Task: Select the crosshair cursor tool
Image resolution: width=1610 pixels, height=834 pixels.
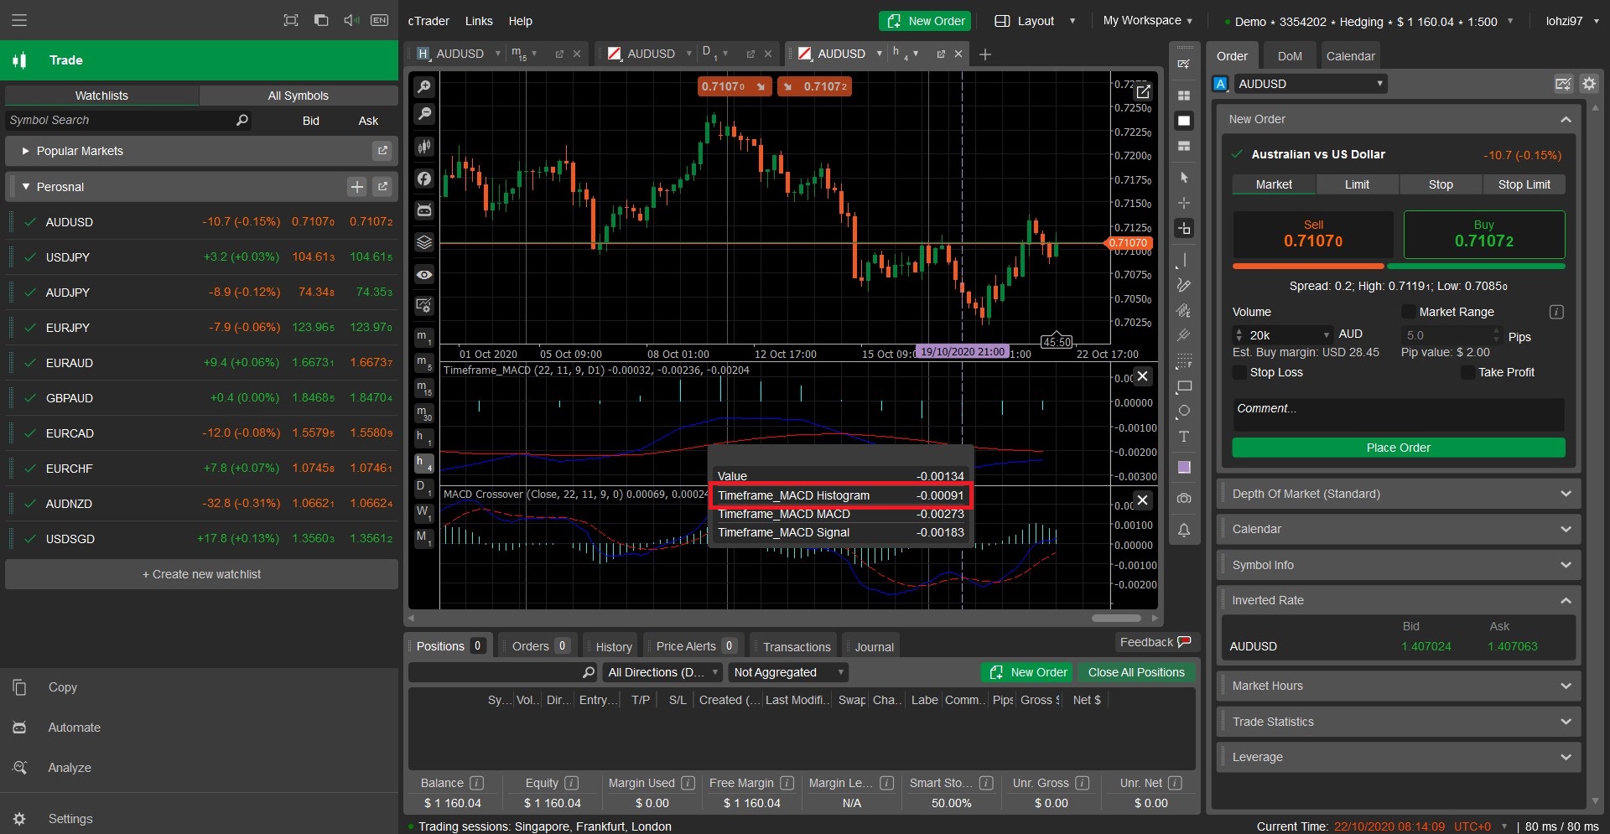Action: click(x=1184, y=203)
